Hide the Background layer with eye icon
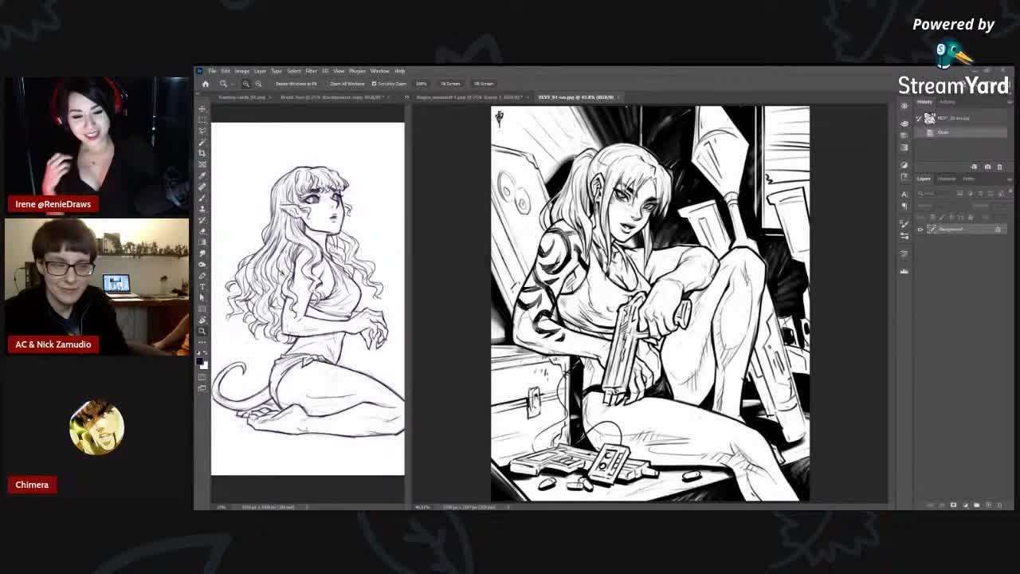1020x574 pixels. 920,230
